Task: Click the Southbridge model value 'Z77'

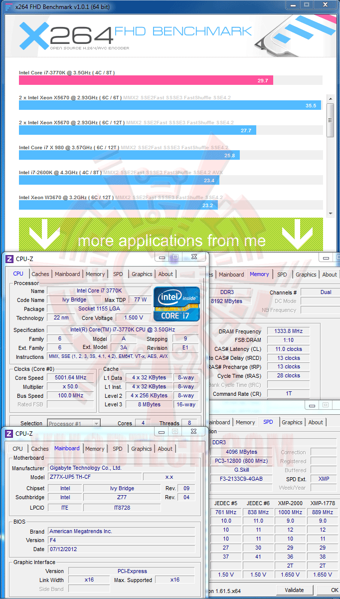Action: click(x=122, y=497)
